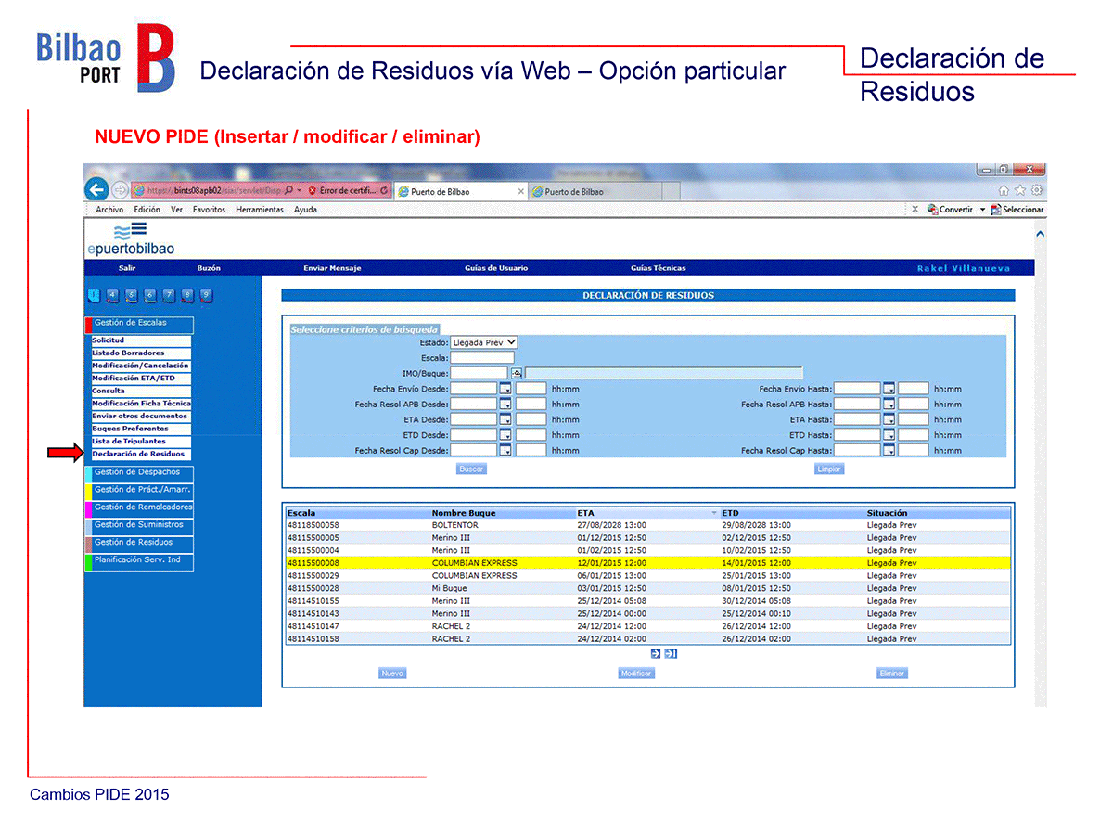Open Enviar Mensaje in the navigation bar

pyautogui.click(x=332, y=268)
